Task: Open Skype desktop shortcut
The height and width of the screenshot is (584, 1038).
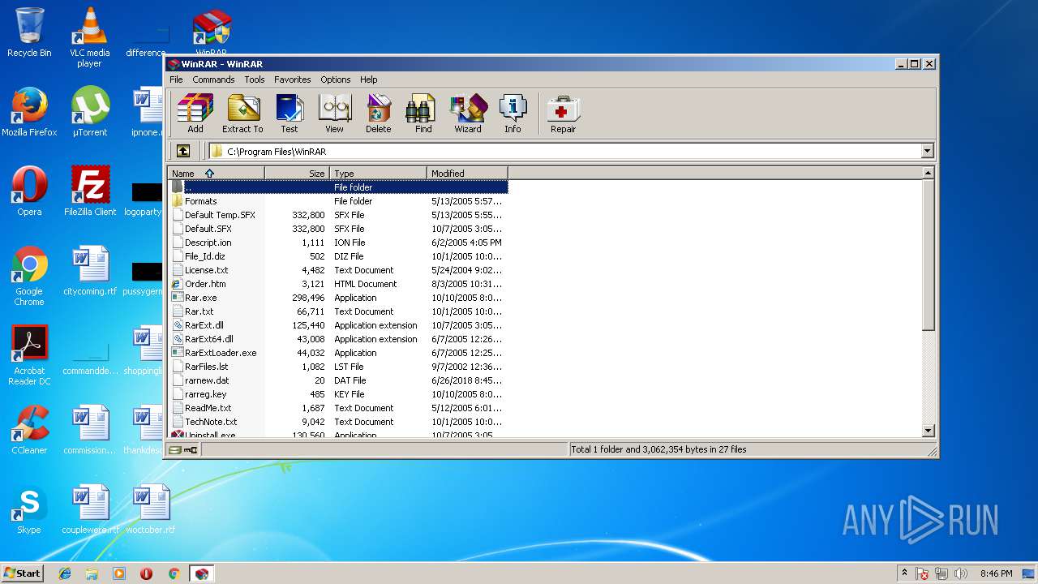Action: click(x=29, y=509)
